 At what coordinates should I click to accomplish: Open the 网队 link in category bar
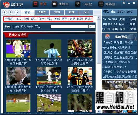pyautogui.click(x=49, y=19)
